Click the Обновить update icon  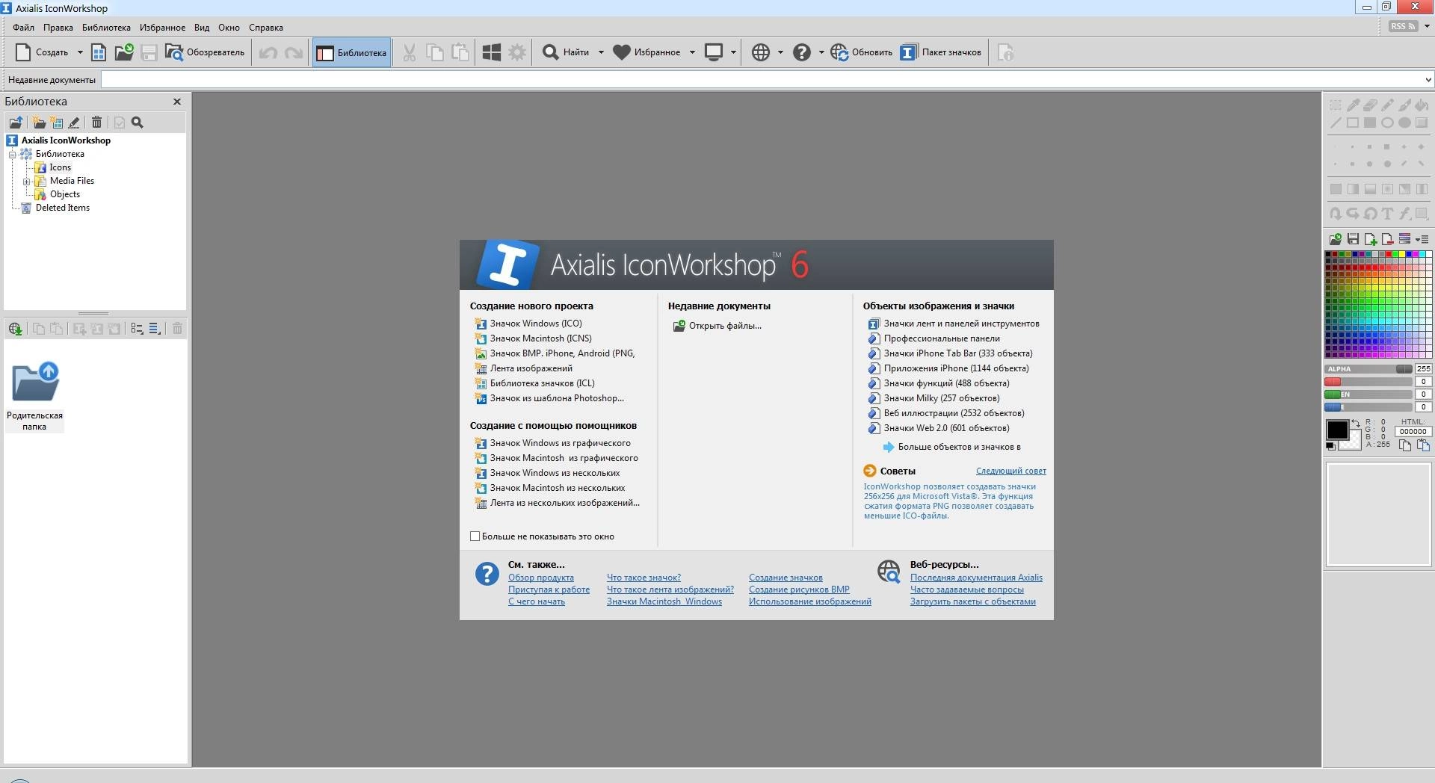[x=839, y=52]
